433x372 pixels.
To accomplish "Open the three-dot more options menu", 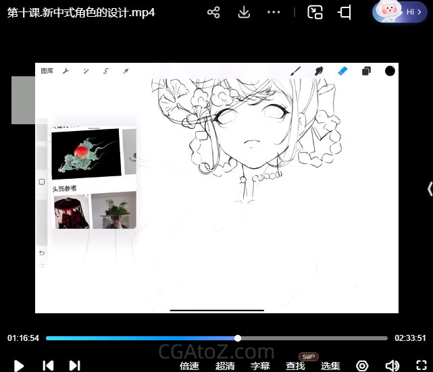I will 274,12.
